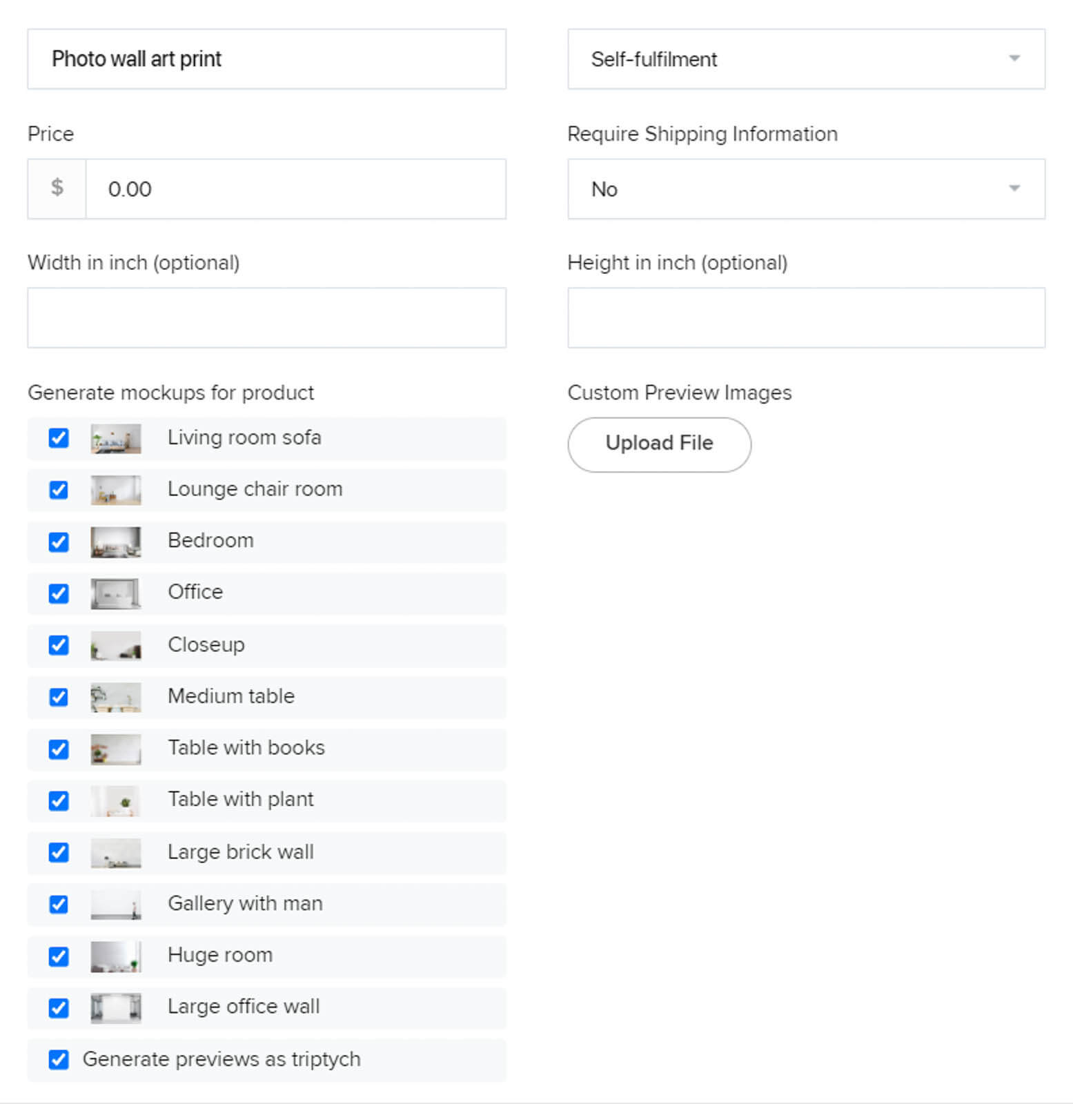Open the Self-fulfilment dropdown

(x=805, y=59)
